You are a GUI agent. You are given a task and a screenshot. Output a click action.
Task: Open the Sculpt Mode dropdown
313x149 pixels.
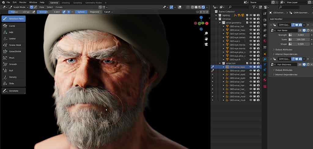click(x=18, y=7)
